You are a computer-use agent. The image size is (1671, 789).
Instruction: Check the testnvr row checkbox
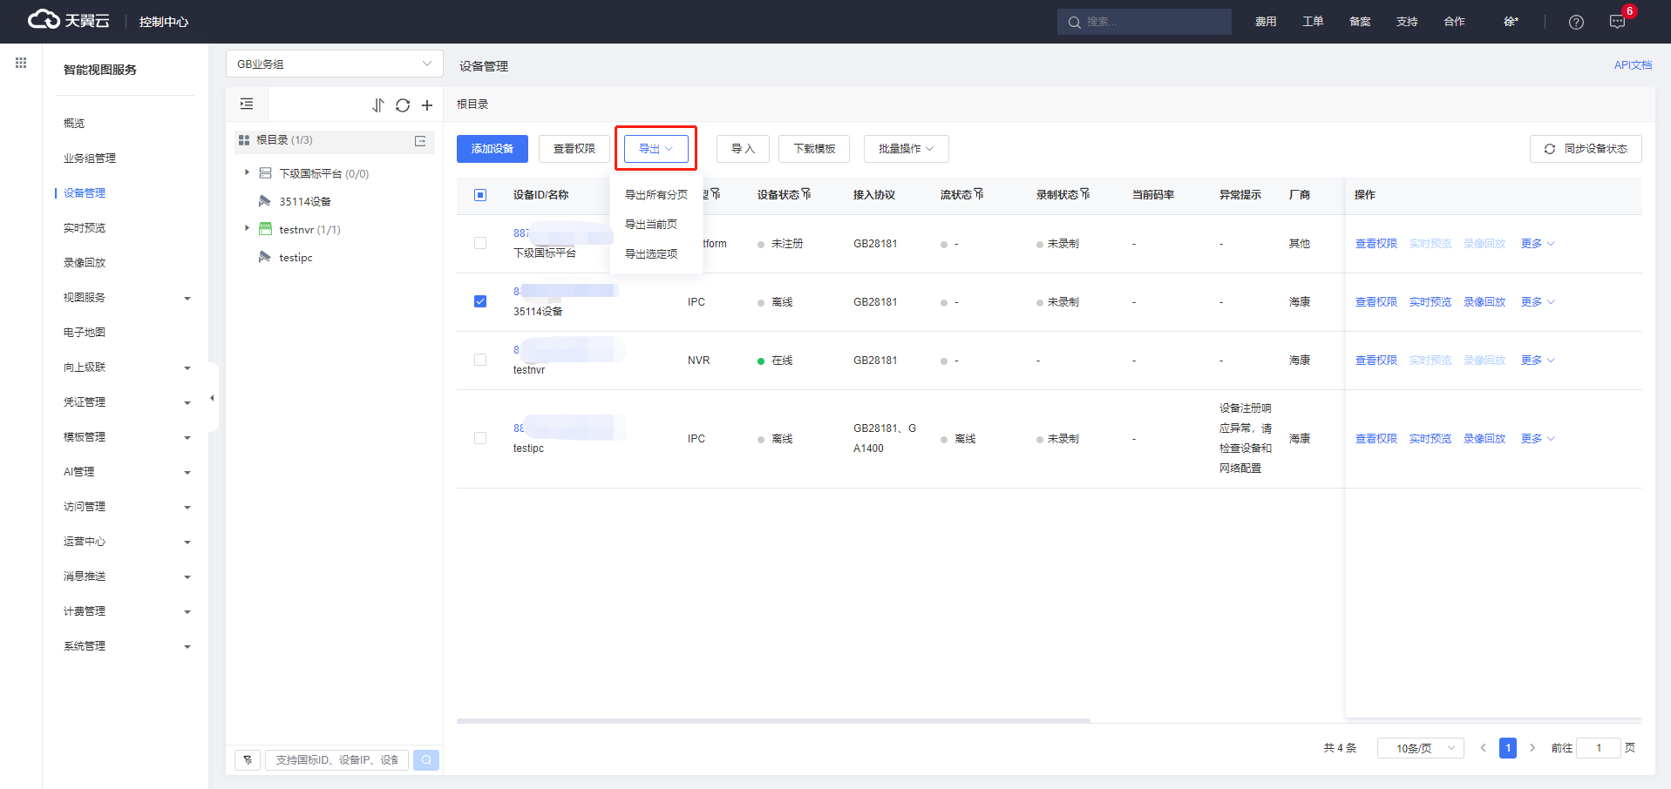click(480, 360)
